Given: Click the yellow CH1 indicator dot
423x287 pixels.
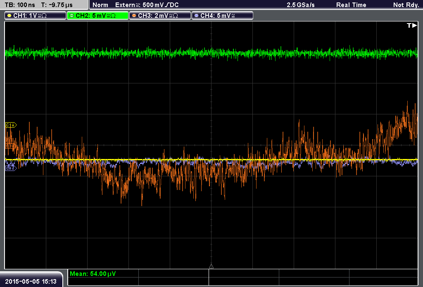Looking at the screenshot, I should pos(10,16).
